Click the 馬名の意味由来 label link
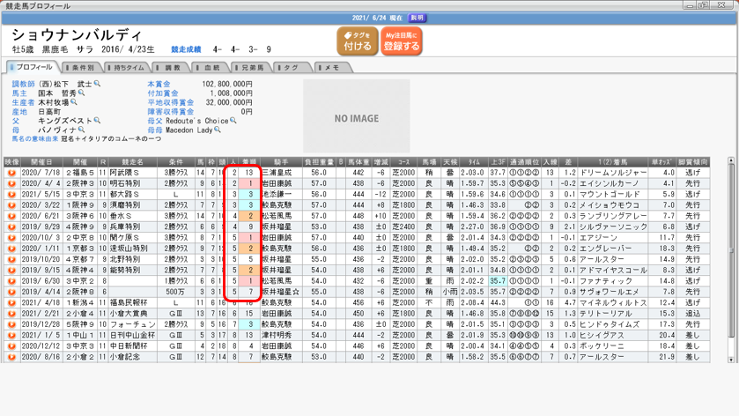The image size is (739, 416). pyautogui.click(x=35, y=139)
